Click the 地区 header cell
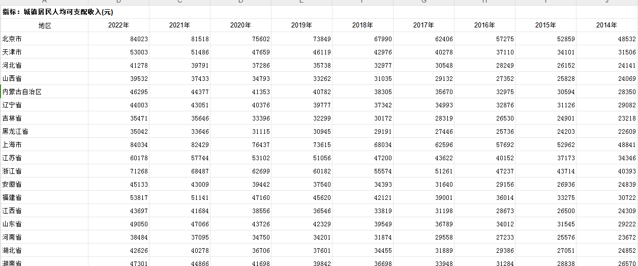This screenshot has height=266, width=638. (x=45, y=25)
